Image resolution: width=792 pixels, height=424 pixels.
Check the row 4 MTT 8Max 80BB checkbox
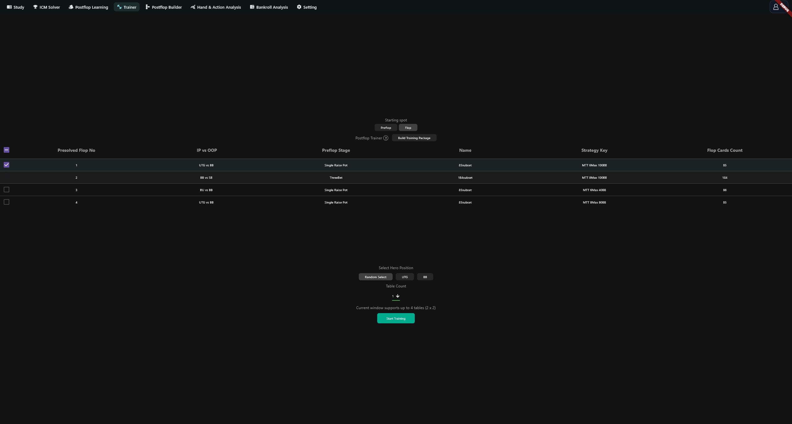click(6, 202)
